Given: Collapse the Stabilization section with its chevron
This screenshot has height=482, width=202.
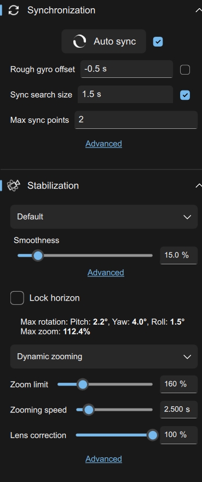Looking at the screenshot, I should click(198, 185).
